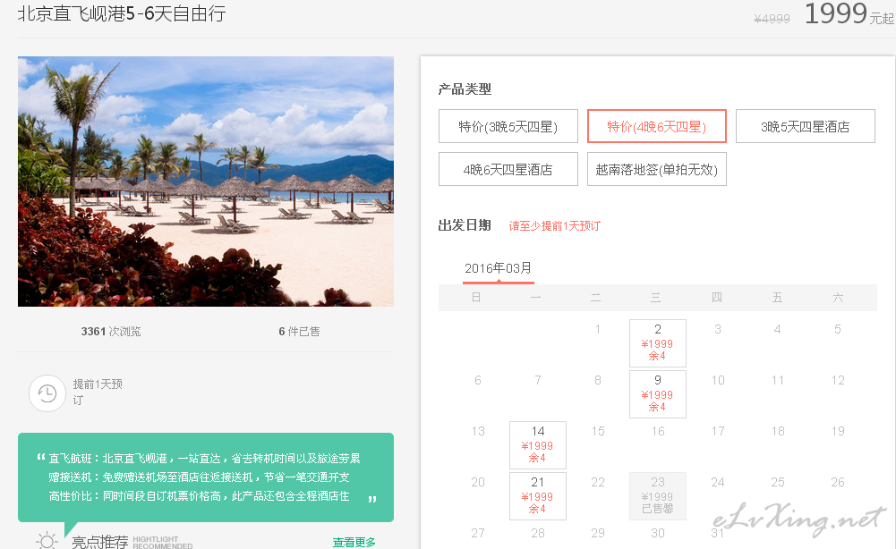
Task: Click calendar date 15
Action: pos(598,432)
